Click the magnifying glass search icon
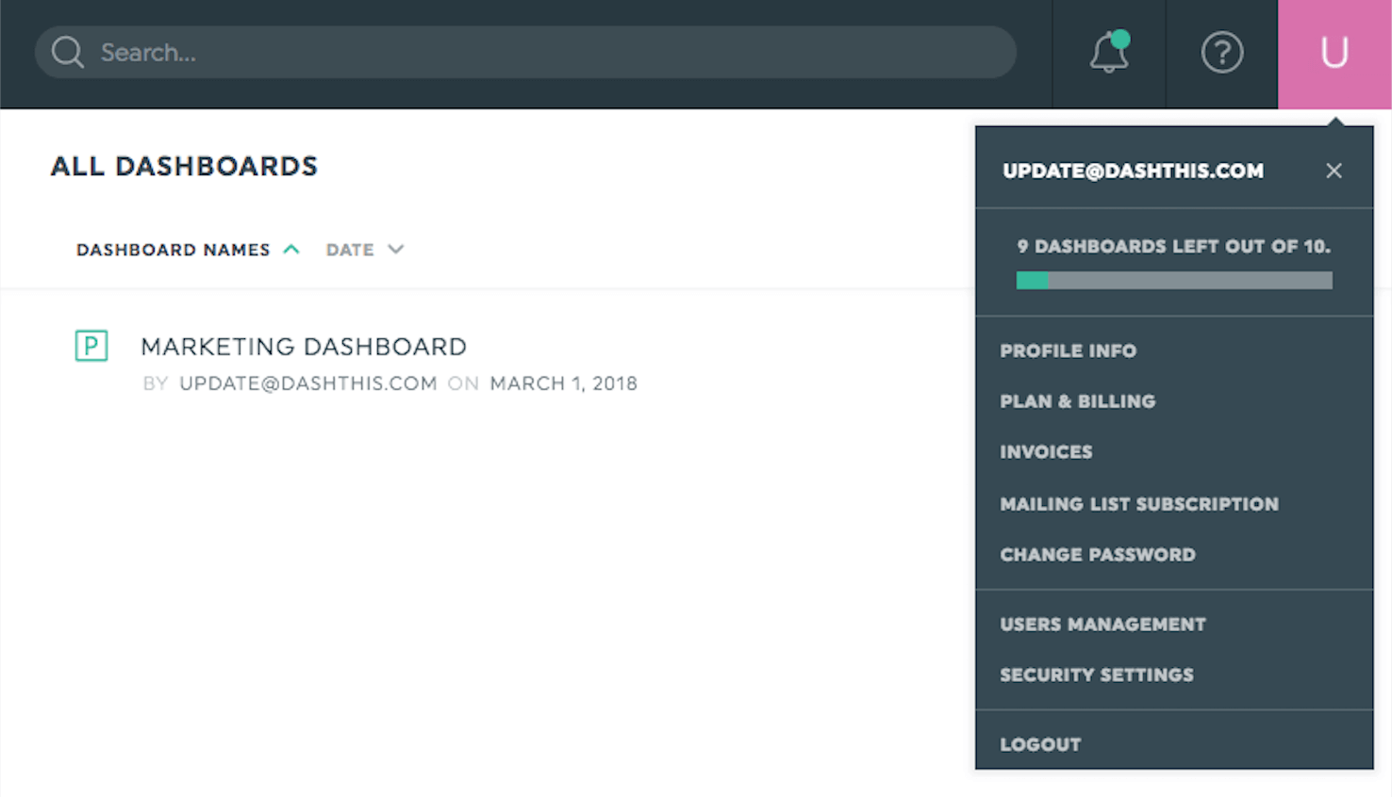Image resolution: width=1392 pixels, height=797 pixels. (67, 52)
